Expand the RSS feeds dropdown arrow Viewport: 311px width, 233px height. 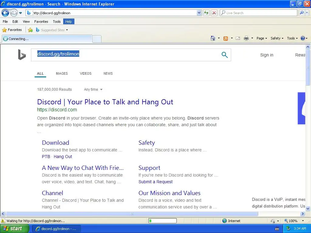pyautogui.click(x=232, y=38)
